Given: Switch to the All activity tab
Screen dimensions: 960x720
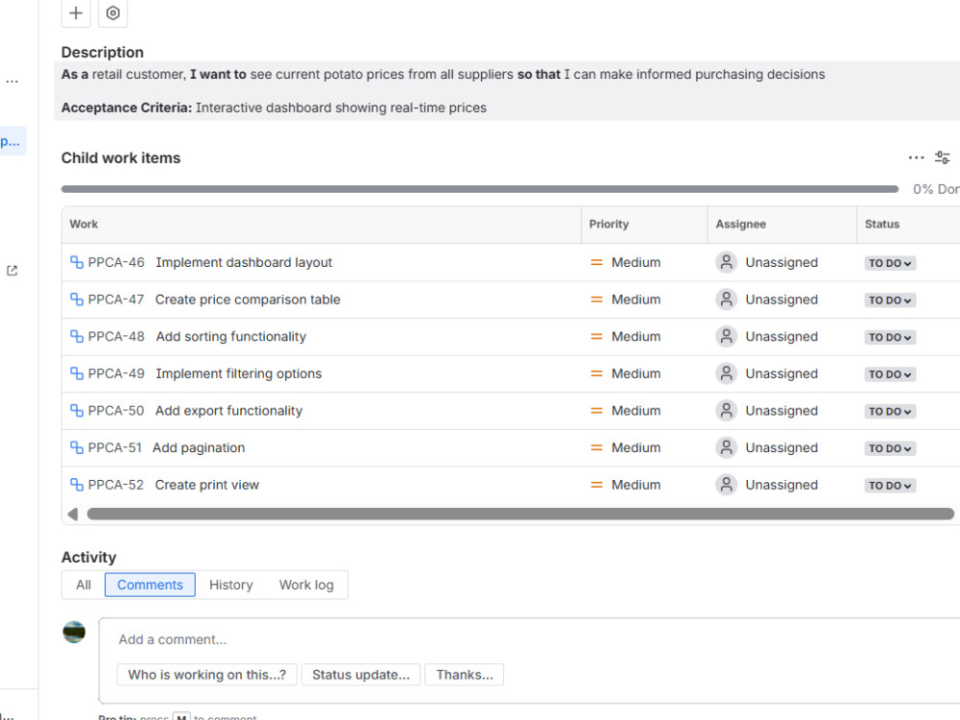Looking at the screenshot, I should [84, 585].
